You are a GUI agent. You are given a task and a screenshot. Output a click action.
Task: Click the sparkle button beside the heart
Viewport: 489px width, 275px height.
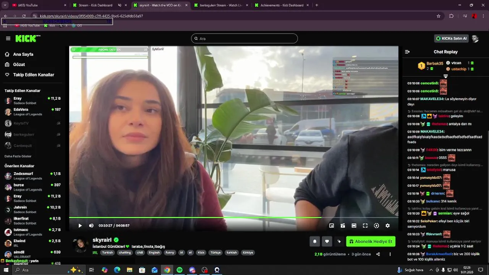pyautogui.click(x=339, y=241)
